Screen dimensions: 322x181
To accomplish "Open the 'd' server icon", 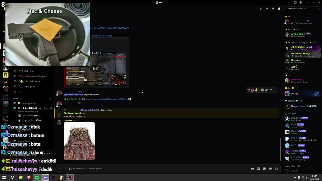I will [x=5, y=111].
